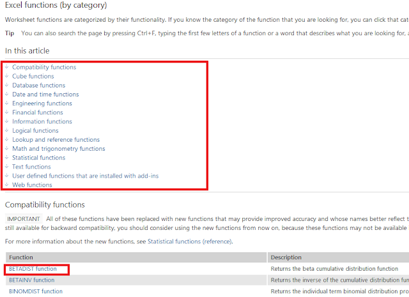Click the arrow icon beside Information functions
This screenshot has height=297, width=409.
tap(7, 121)
